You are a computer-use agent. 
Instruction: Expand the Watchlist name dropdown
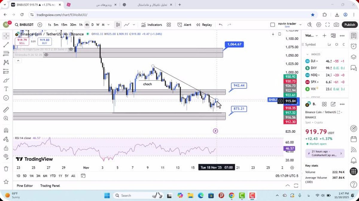pyautogui.click(x=311, y=35)
